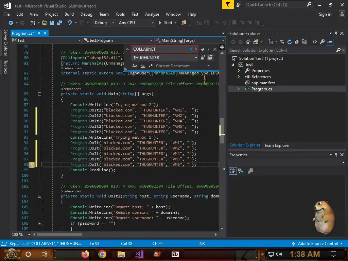
Task: Toggle Show All Files in Solution Explorer
Action: 304,42
